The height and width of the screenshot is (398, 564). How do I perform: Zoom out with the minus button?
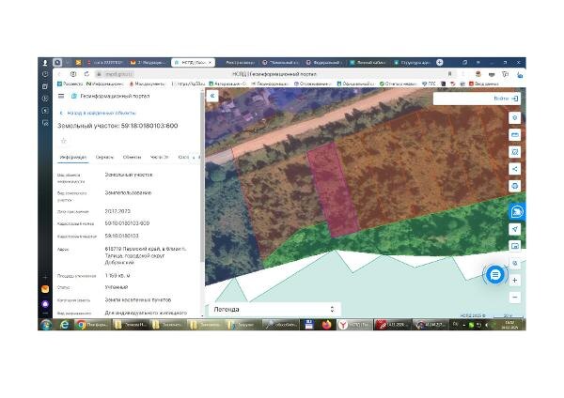[515, 297]
